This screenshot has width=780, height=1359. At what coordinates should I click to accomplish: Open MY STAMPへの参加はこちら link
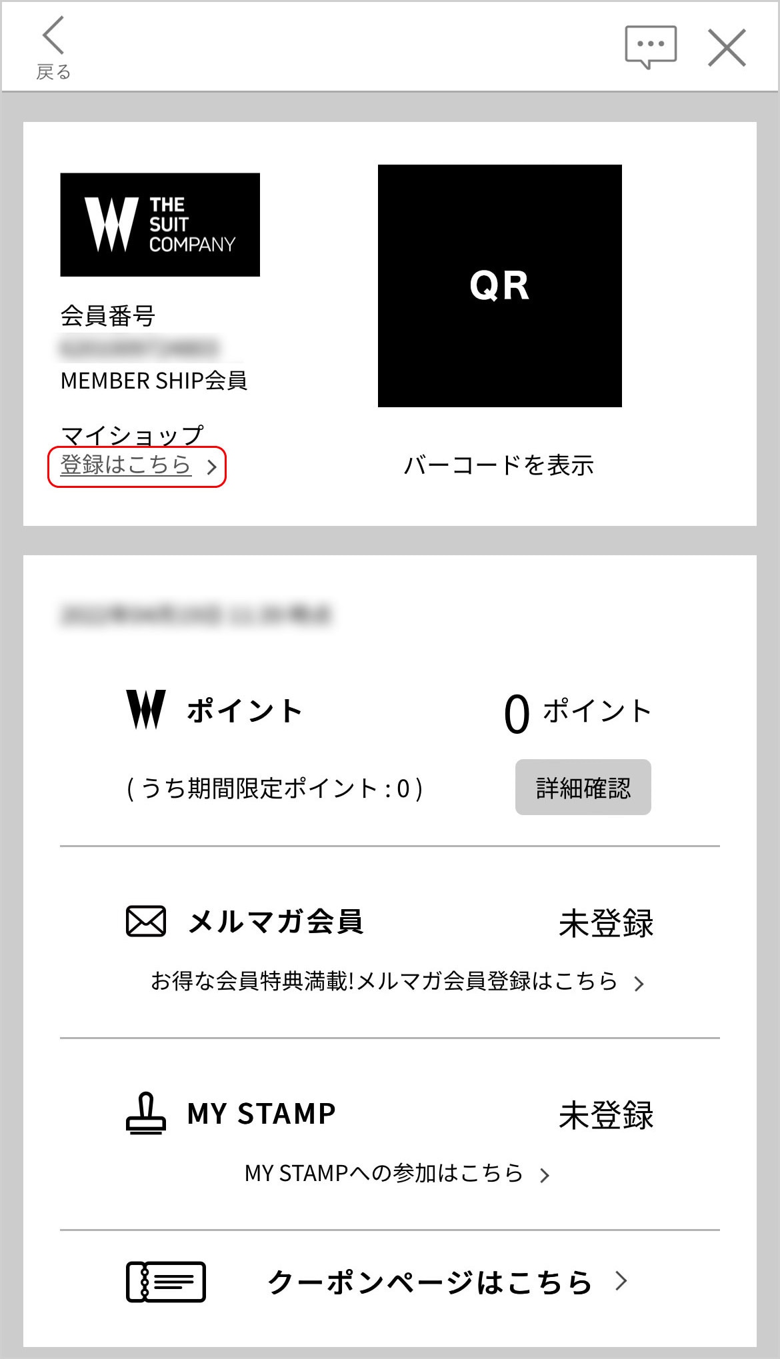384,1173
